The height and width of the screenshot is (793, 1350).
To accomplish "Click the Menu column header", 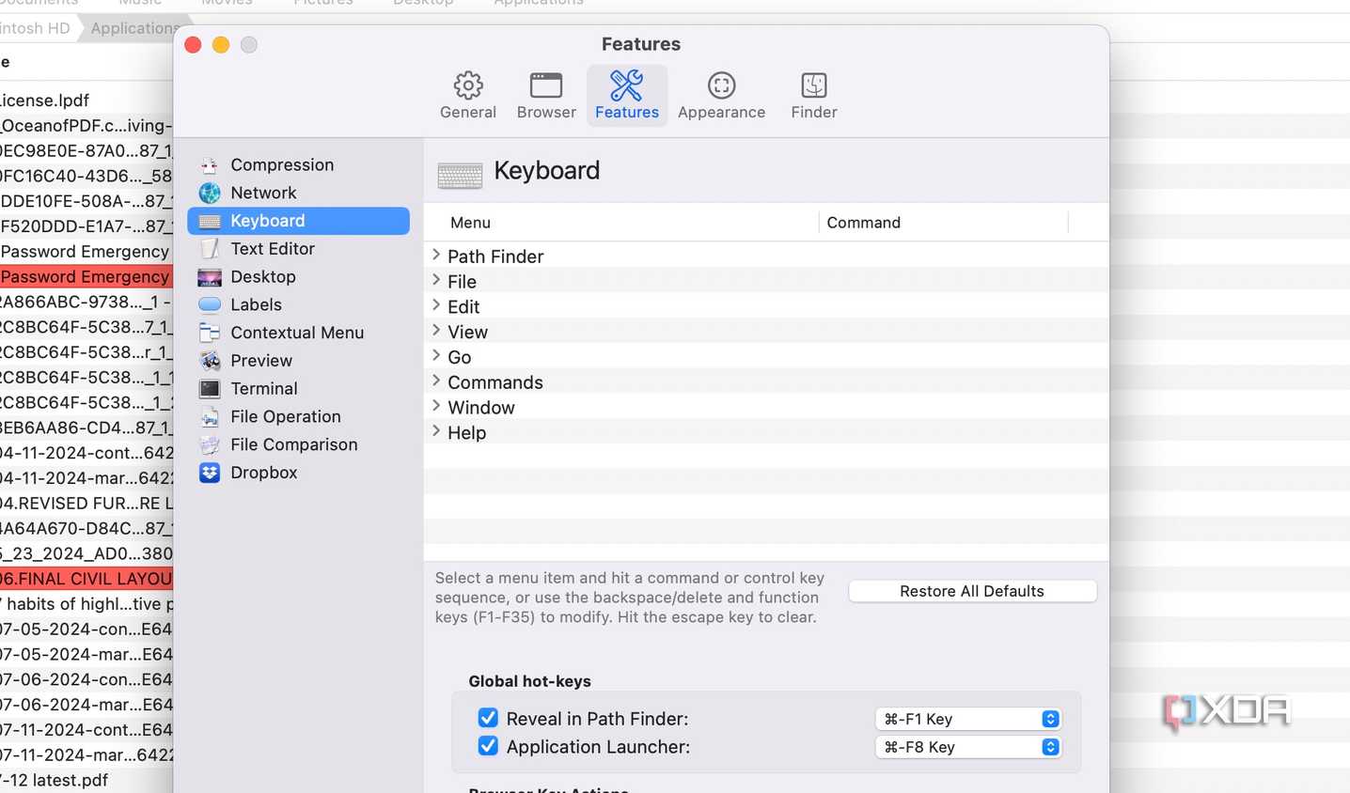I will pyautogui.click(x=620, y=223).
